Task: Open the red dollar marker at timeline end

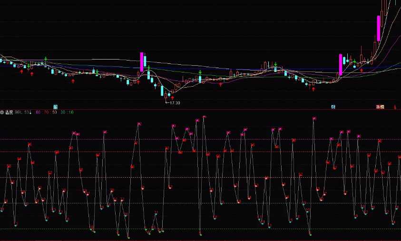Action: (x=395, y=107)
